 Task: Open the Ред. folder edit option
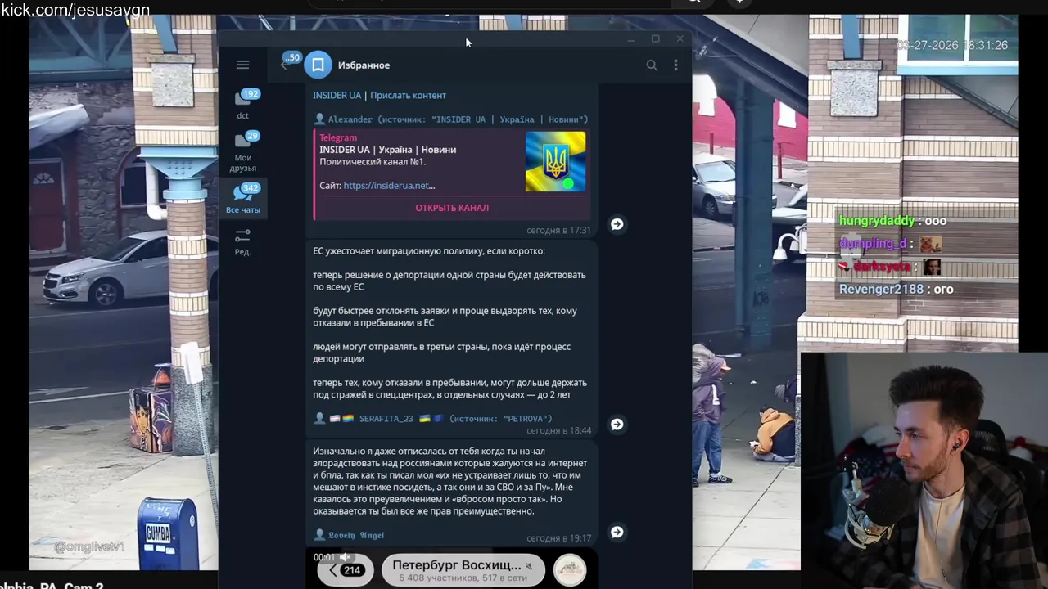242,242
